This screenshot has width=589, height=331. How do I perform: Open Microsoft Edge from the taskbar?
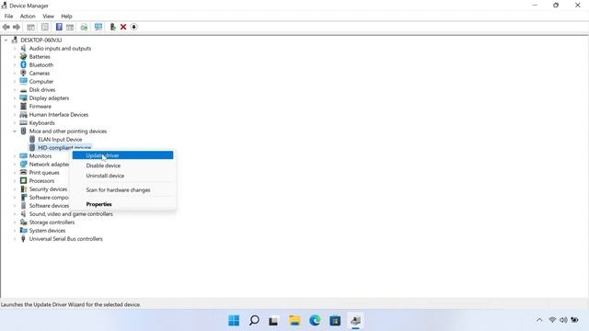tap(315, 321)
